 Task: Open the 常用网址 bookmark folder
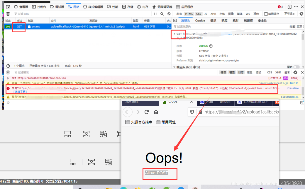pos(166,122)
